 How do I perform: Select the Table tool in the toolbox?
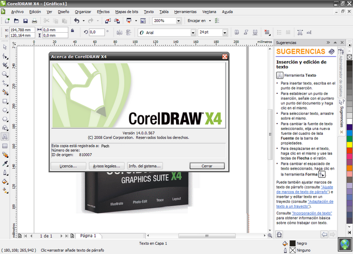coord(5,146)
